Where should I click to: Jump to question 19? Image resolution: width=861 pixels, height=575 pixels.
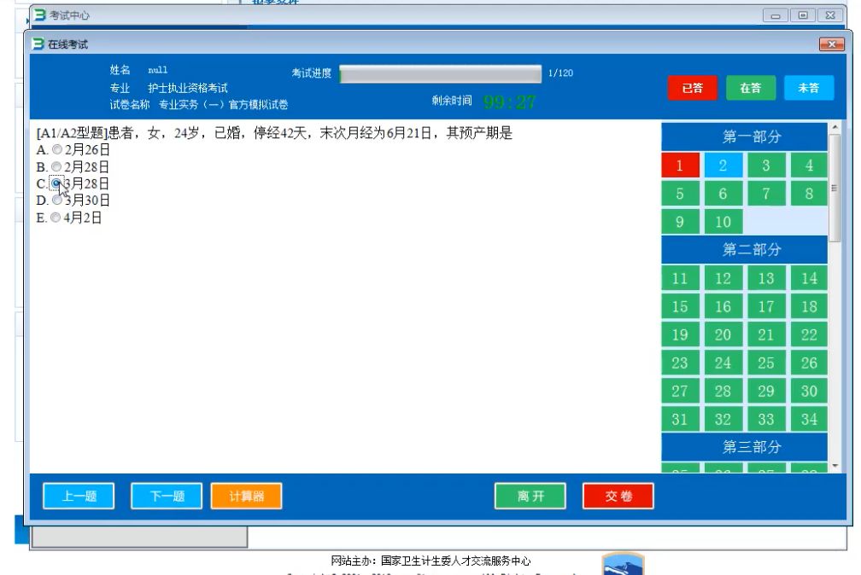click(680, 334)
